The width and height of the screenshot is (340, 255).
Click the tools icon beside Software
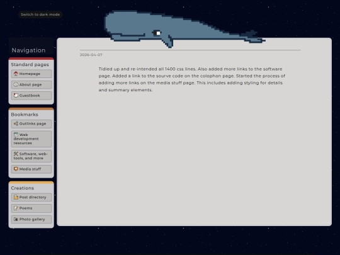tap(16, 154)
